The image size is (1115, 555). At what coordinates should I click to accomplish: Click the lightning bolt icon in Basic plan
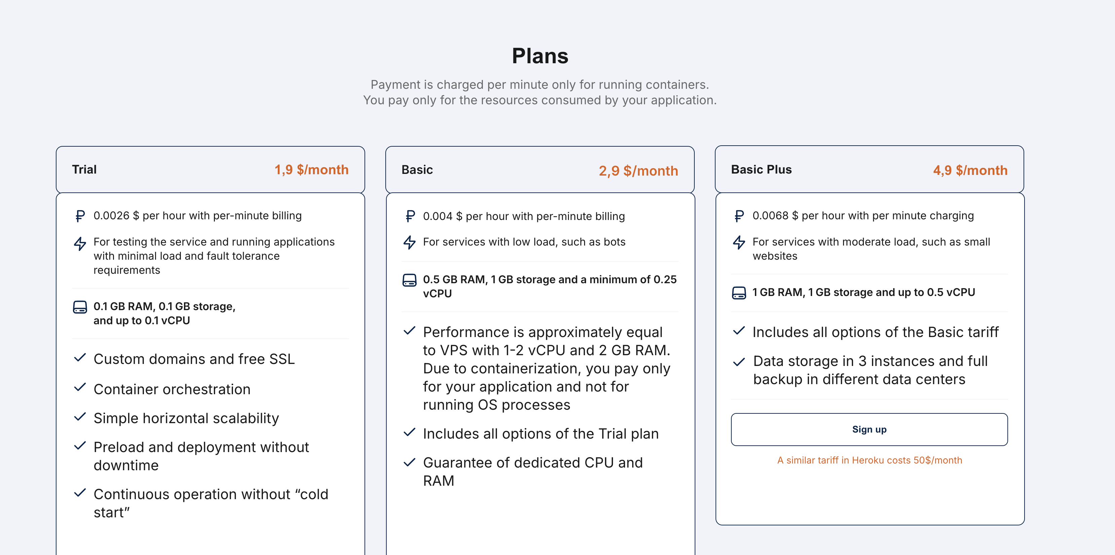tap(410, 242)
